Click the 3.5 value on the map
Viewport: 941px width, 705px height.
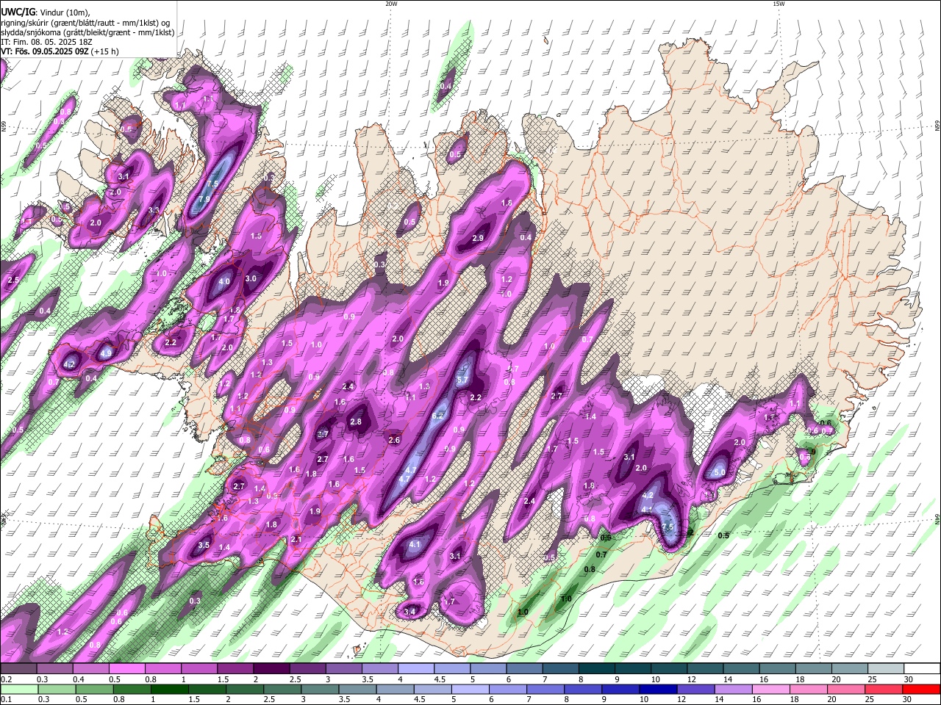pyautogui.click(x=204, y=545)
